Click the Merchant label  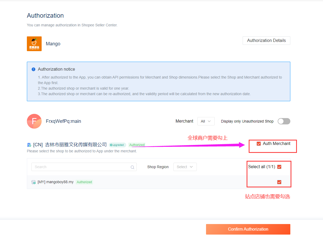tap(184, 121)
